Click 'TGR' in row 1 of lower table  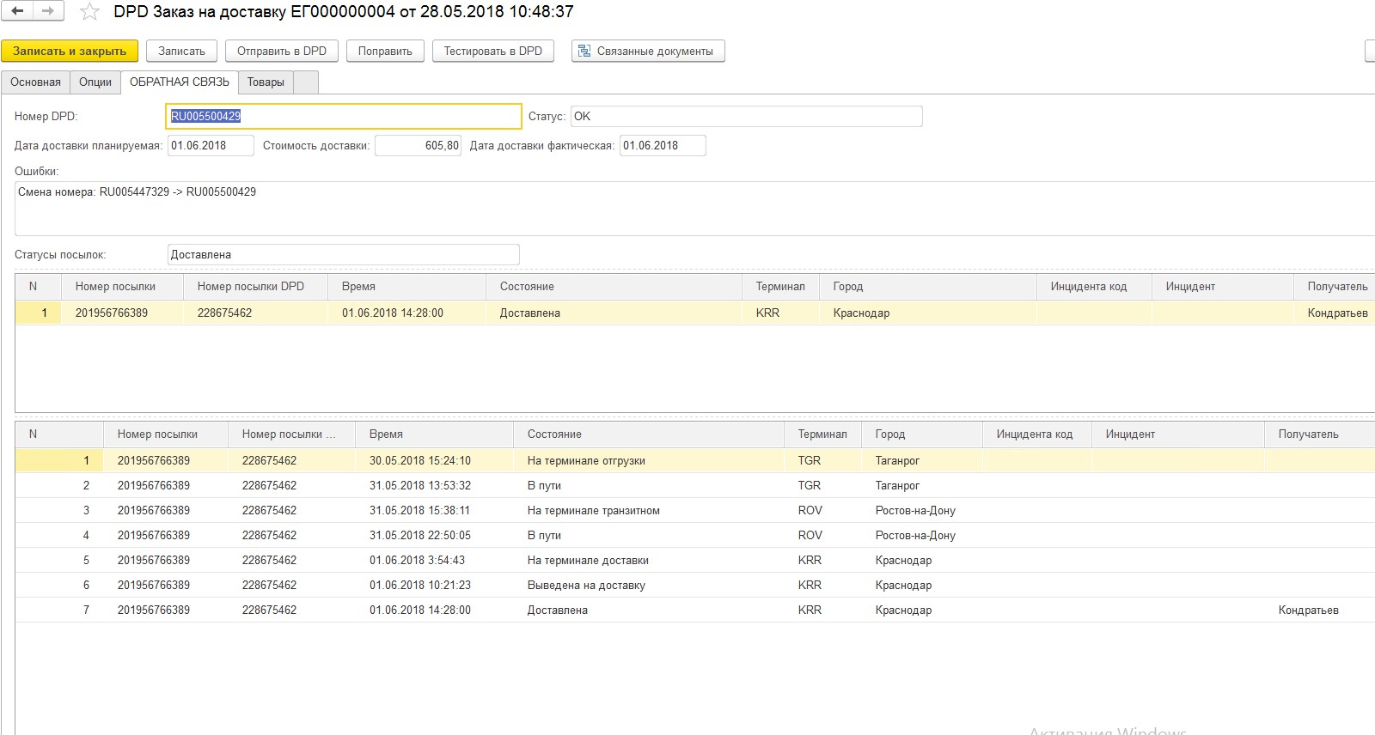coord(809,461)
